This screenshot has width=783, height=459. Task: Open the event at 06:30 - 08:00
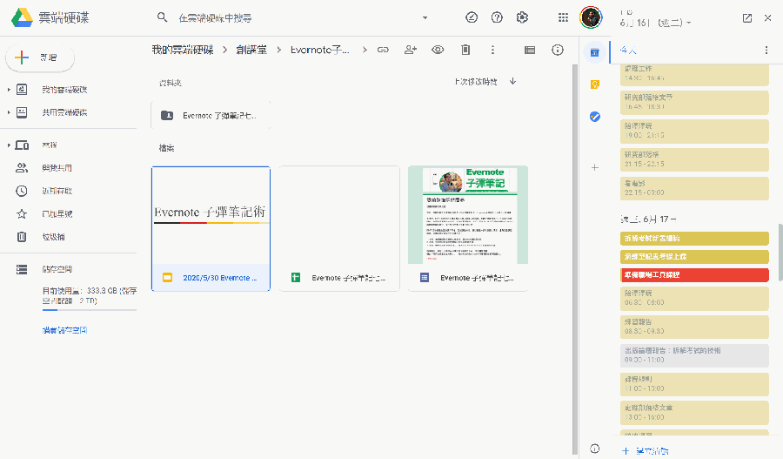pos(694,298)
